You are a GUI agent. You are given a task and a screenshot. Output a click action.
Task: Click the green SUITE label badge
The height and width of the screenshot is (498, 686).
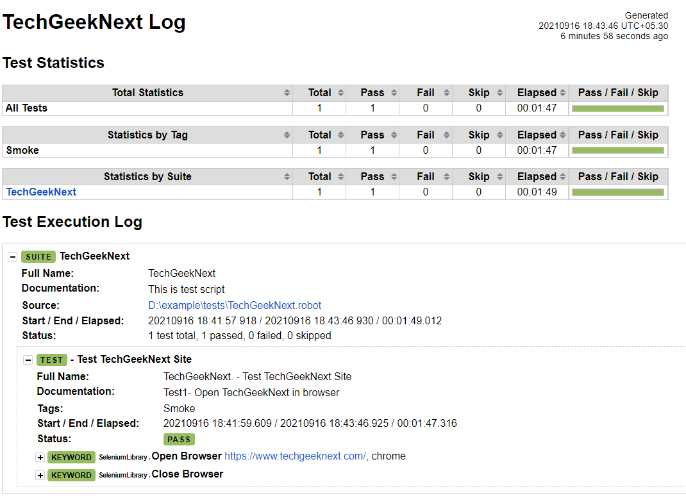pos(38,256)
